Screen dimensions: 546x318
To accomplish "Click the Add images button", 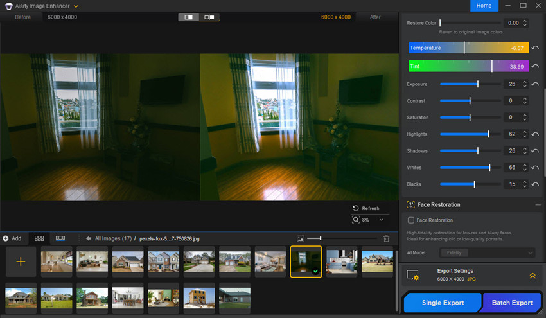I will (12, 238).
